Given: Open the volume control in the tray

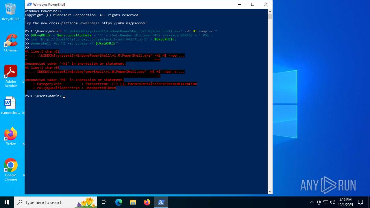Looking at the screenshot, I should point(333,202).
